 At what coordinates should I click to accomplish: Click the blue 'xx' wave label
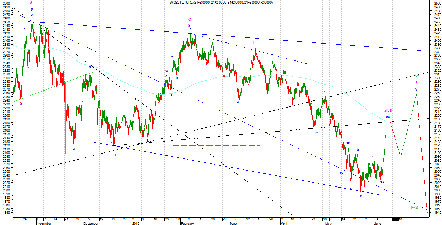click(348, 143)
